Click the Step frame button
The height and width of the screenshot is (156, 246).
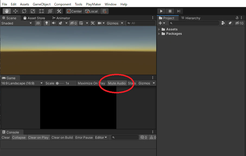178,11
